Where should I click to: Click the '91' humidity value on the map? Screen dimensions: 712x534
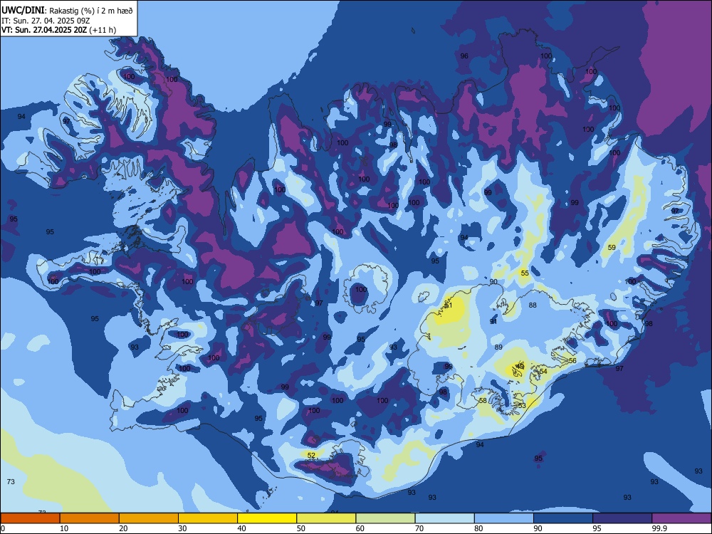[493, 322]
